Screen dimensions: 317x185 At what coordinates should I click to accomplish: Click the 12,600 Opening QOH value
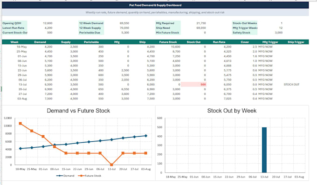[x=48, y=23]
